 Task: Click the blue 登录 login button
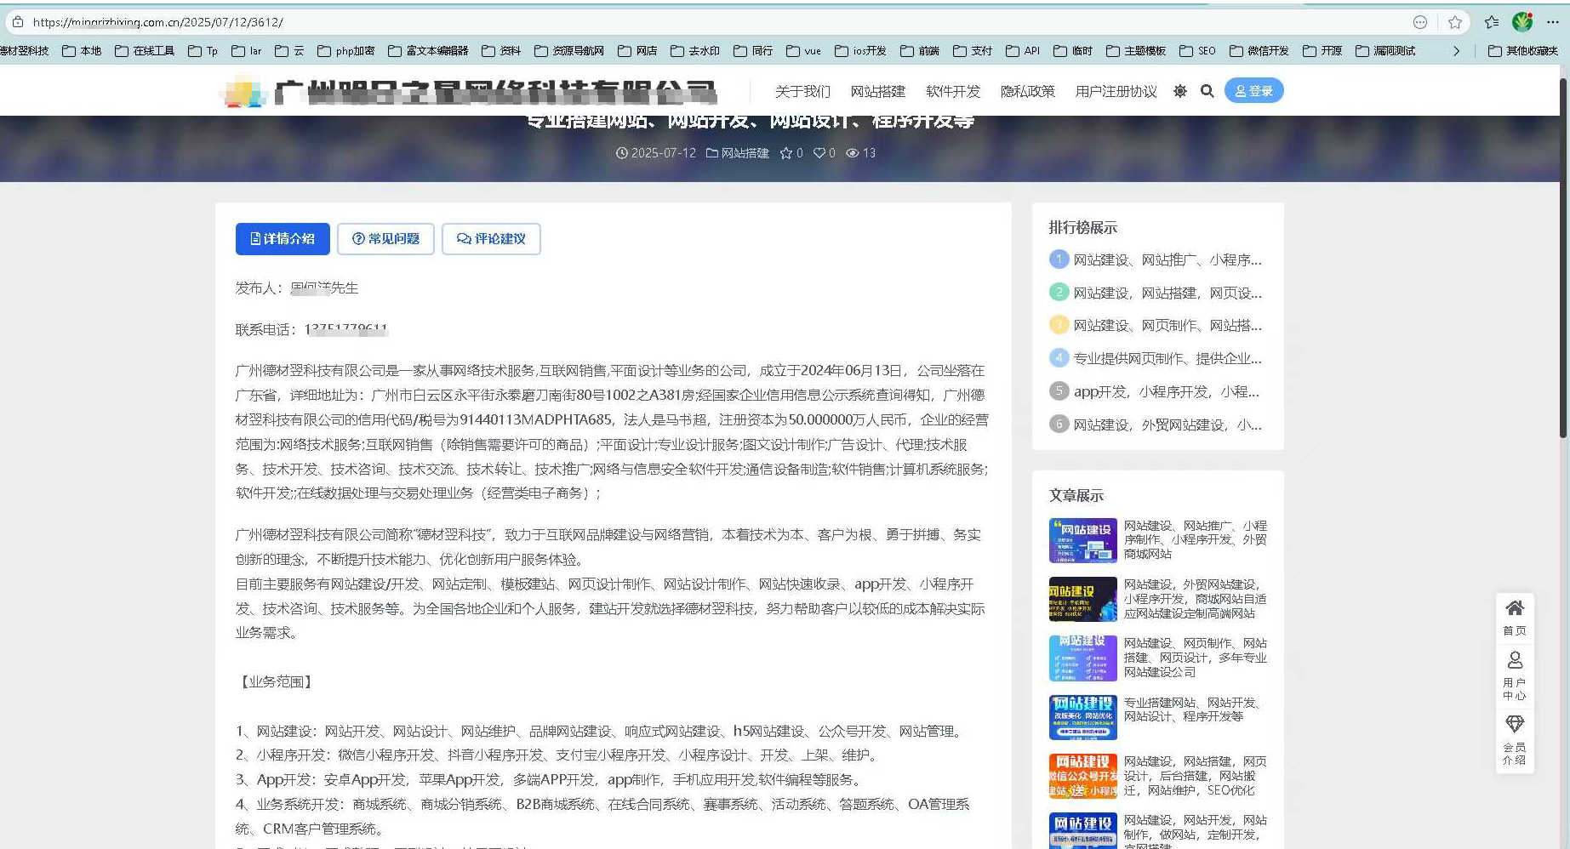coord(1253,91)
